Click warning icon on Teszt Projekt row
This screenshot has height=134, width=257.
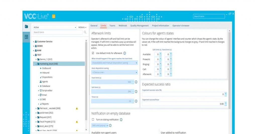coord(77,122)
